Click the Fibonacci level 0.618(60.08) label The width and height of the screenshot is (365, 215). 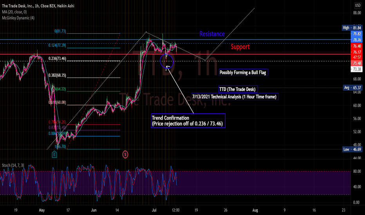tap(57, 102)
